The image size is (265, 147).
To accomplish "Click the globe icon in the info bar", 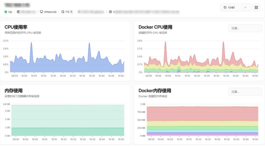I will point(18,12).
